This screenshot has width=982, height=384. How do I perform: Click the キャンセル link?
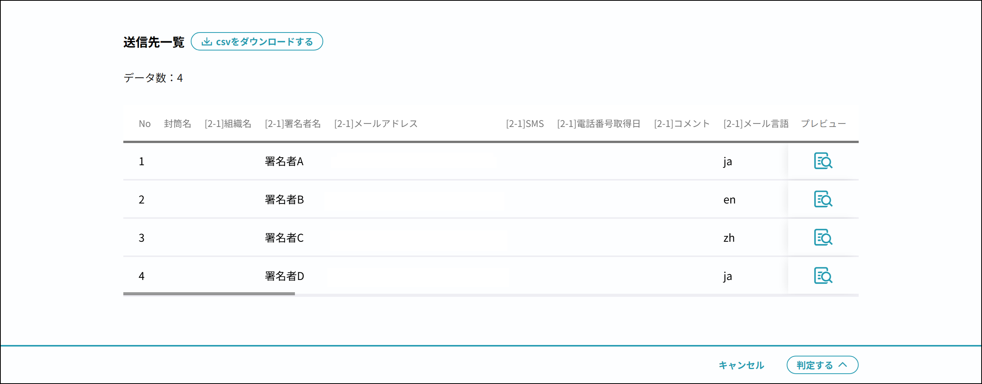pos(741,365)
